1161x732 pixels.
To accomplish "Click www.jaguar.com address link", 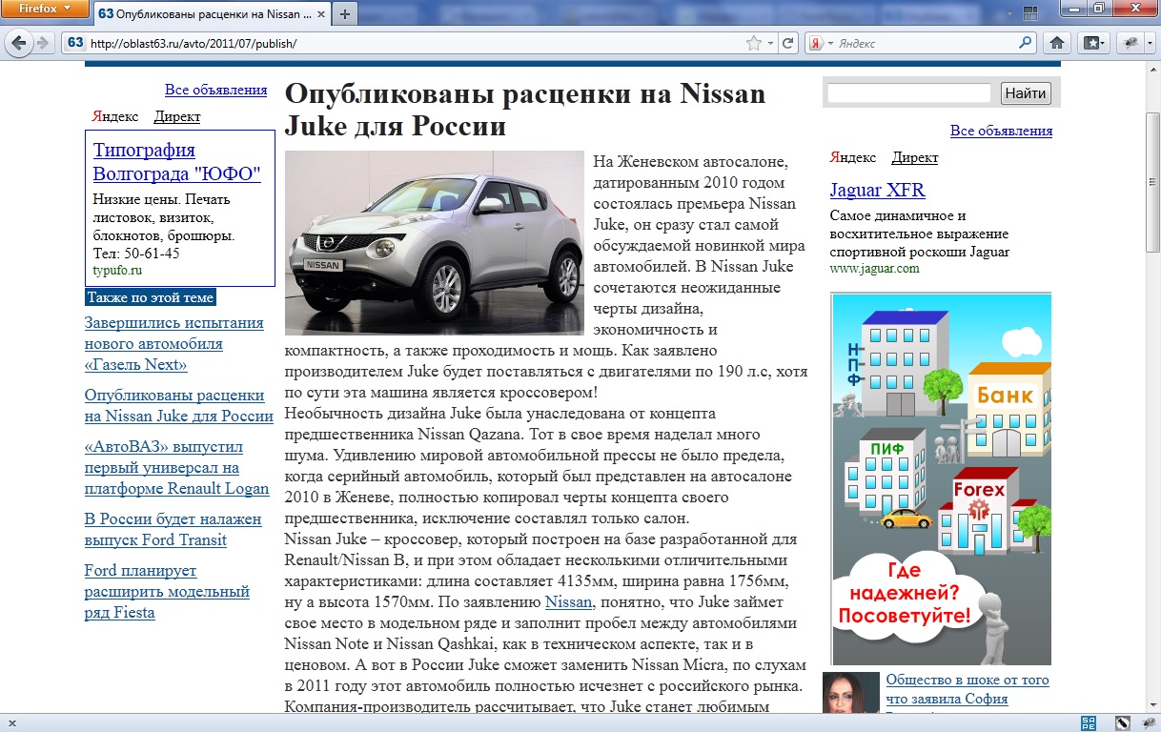I will (874, 268).
